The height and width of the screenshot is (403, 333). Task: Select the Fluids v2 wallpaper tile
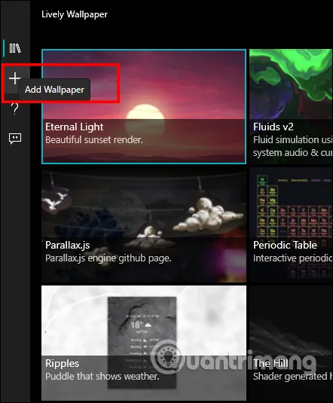[x=291, y=106]
